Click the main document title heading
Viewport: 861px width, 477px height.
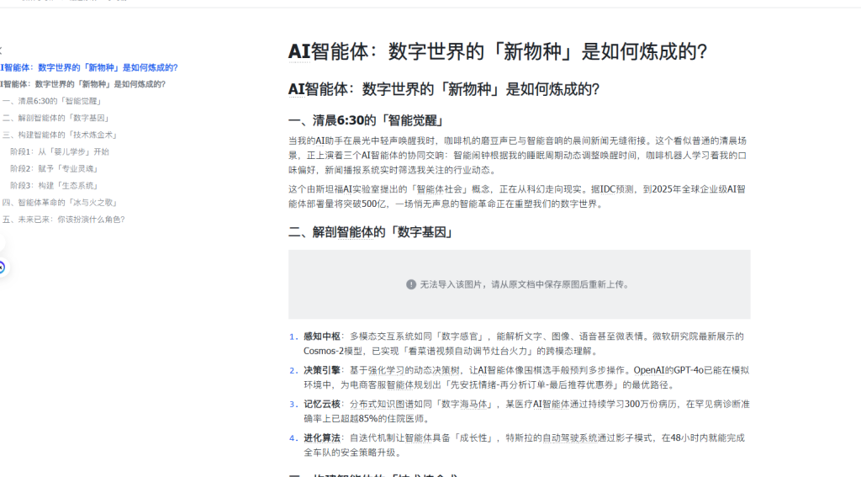point(497,52)
